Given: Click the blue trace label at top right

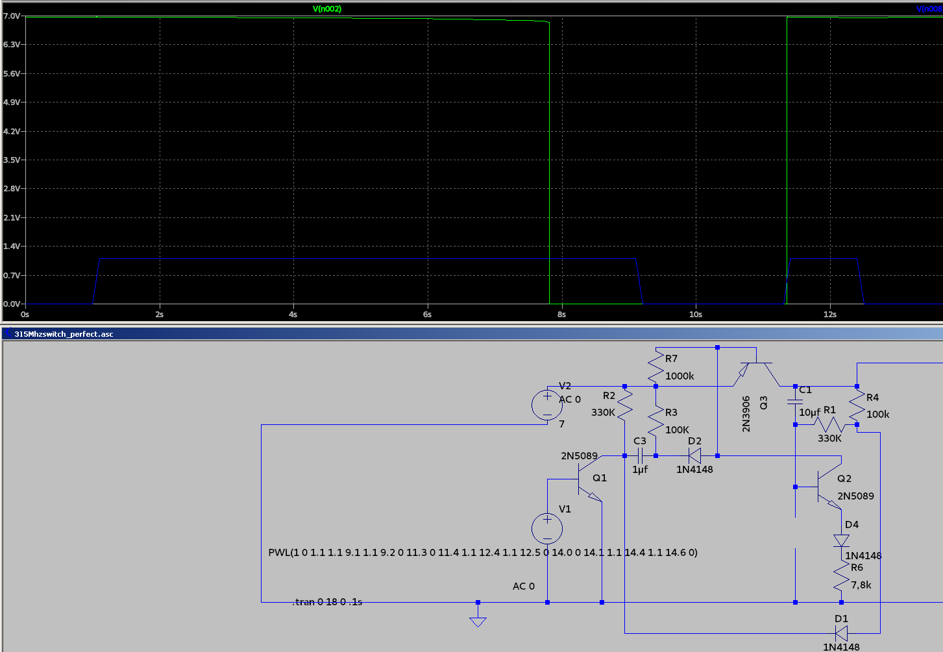Looking at the screenshot, I should click(929, 9).
